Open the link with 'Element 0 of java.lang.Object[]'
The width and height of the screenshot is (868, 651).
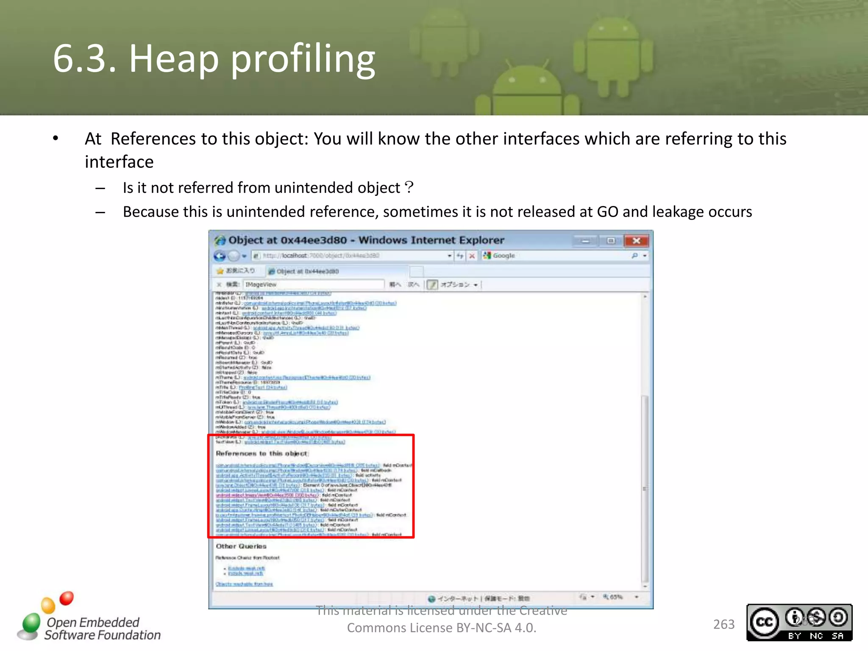258,485
